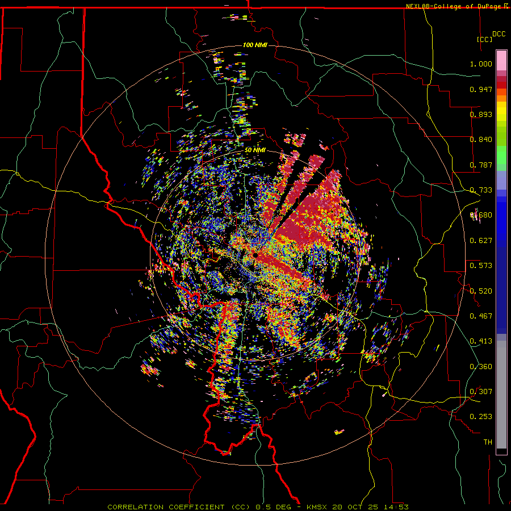Select the 0.467 legend value
This screenshot has height=511, width=511.
481,316
